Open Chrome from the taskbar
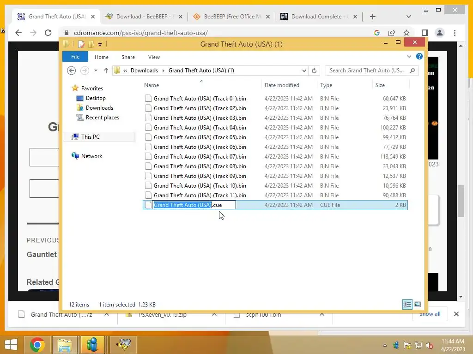The width and height of the screenshot is (473, 354). [x=38, y=345]
